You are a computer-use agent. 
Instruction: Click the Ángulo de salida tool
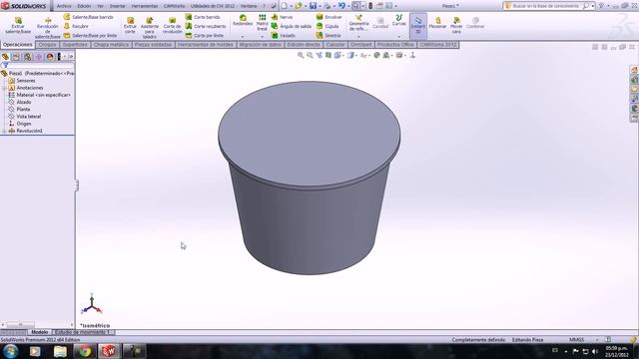(x=292, y=26)
